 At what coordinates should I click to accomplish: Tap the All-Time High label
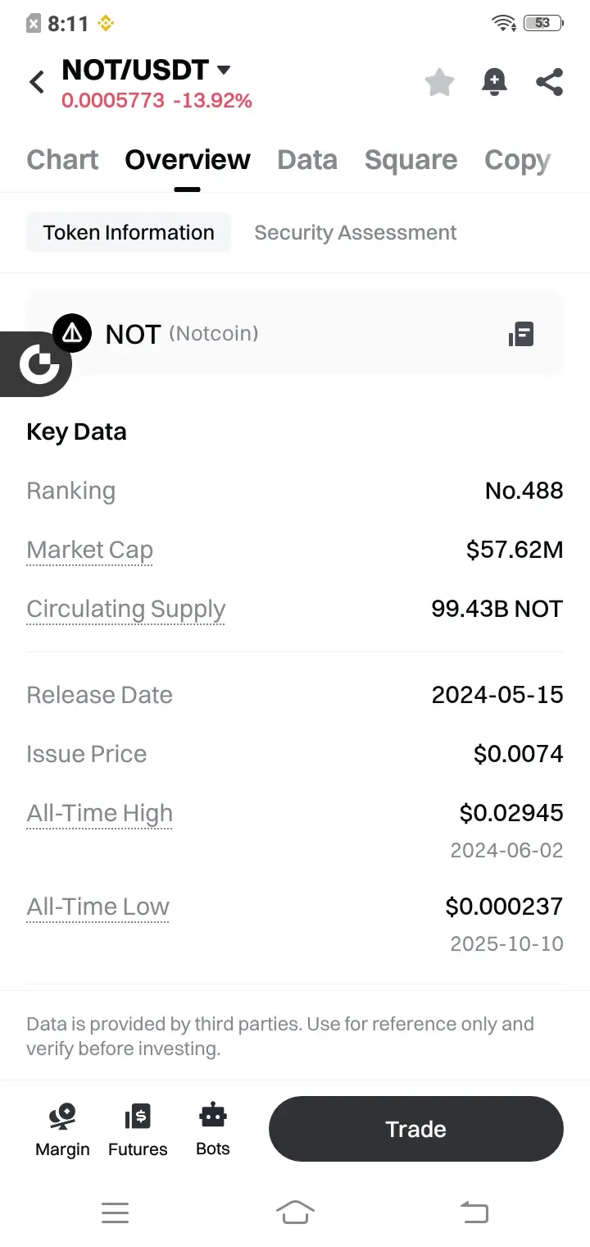pyautogui.click(x=100, y=813)
